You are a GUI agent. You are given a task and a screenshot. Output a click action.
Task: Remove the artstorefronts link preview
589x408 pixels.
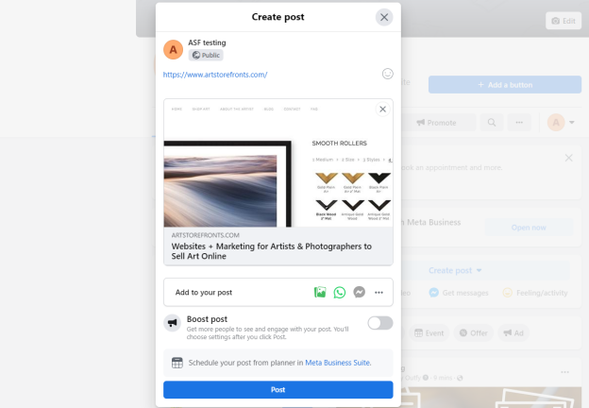tap(382, 109)
